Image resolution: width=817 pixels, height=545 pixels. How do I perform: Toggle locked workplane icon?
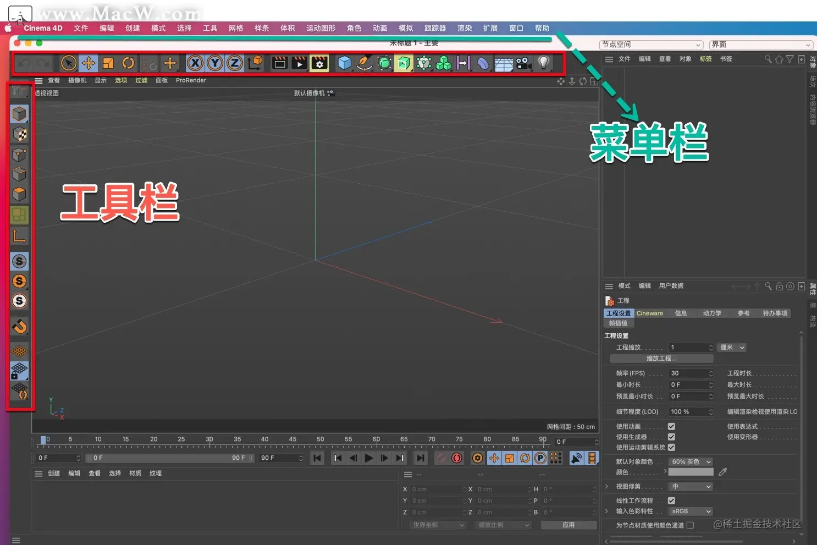pyautogui.click(x=19, y=371)
